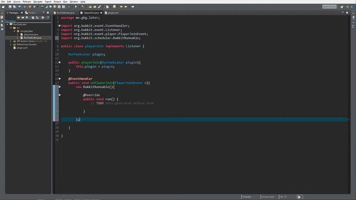Click the Forward navigation arrow in toolbar
Image resolution: width=356 pixels, height=200 pixels.
click(x=133, y=7)
